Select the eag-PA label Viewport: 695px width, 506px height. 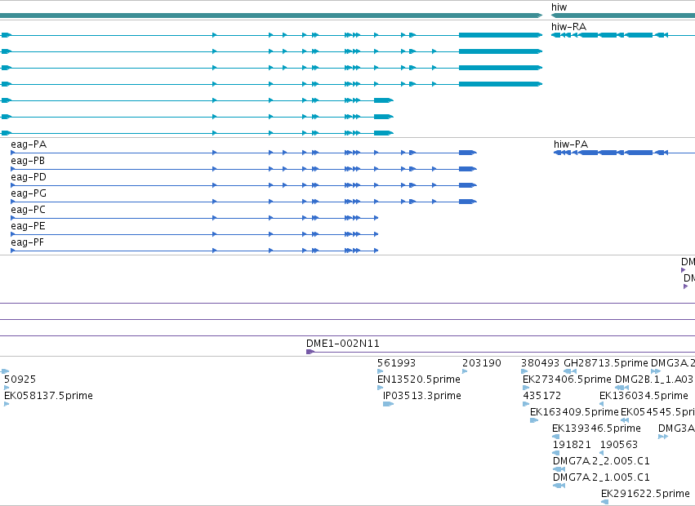pyautogui.click(x=29, y=144)
